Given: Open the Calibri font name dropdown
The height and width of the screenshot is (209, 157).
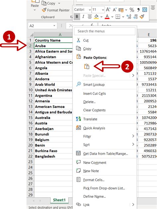Looking at the screenshot, I should pyautogui.click(x=82, y=10).
